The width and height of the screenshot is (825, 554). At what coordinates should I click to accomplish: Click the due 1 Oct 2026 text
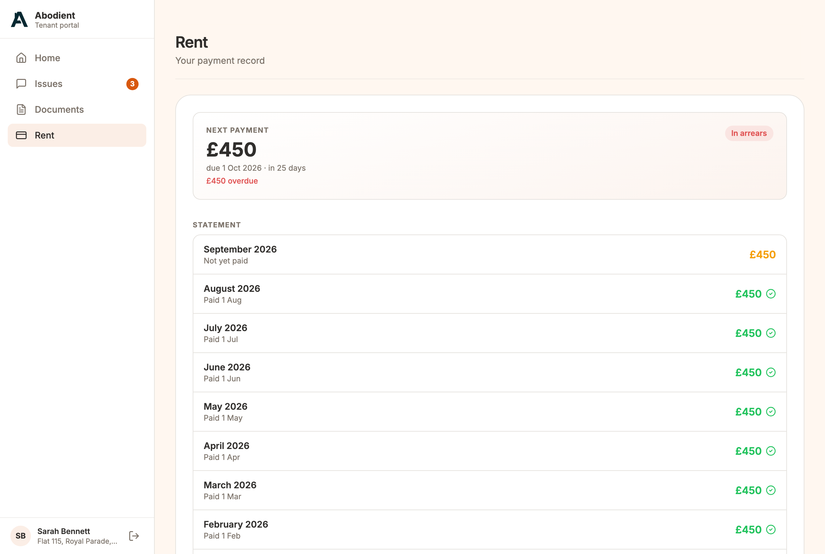click(234, 168)
